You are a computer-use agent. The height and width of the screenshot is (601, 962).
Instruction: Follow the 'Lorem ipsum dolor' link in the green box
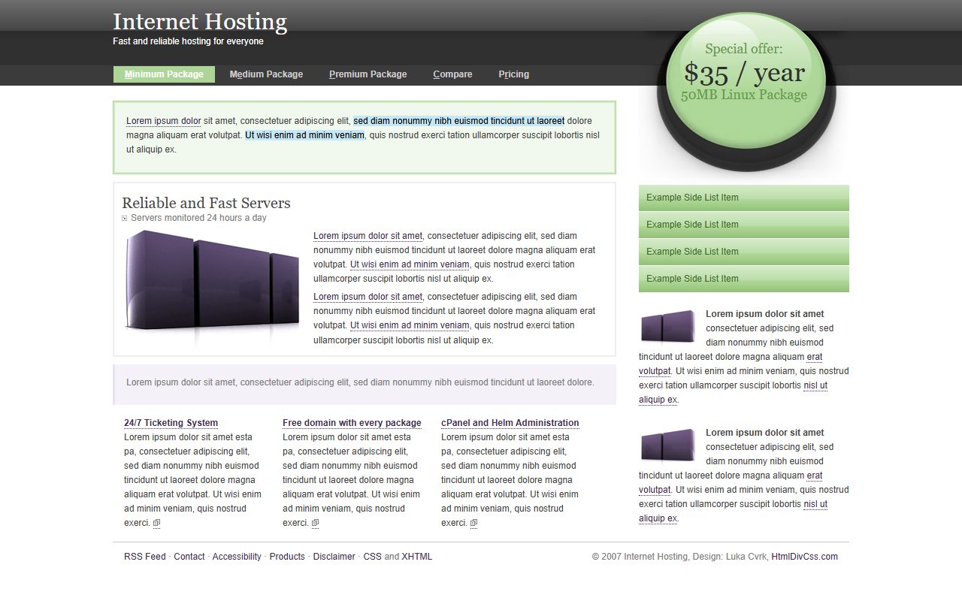[x=163, y=121]
